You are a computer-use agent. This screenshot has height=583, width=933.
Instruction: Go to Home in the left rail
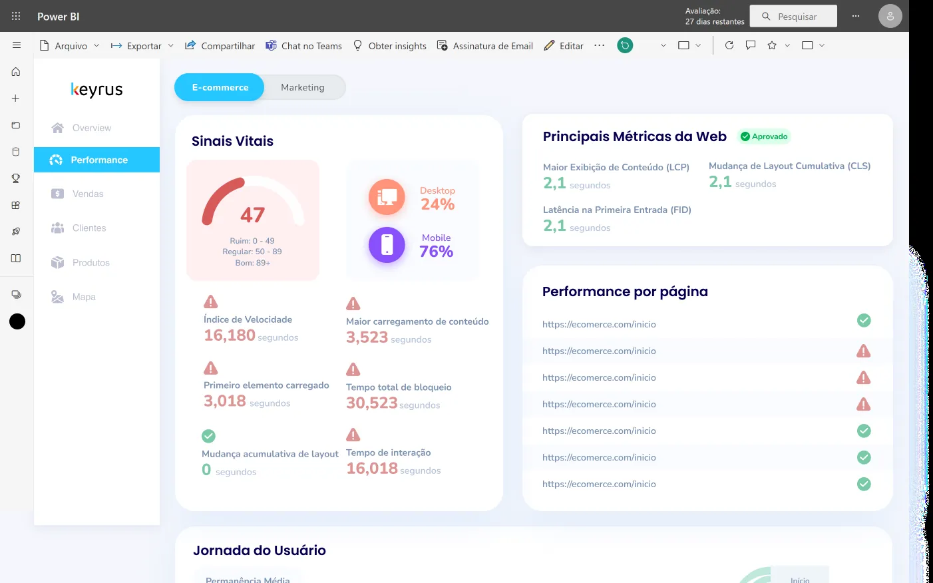click(16, 72)
